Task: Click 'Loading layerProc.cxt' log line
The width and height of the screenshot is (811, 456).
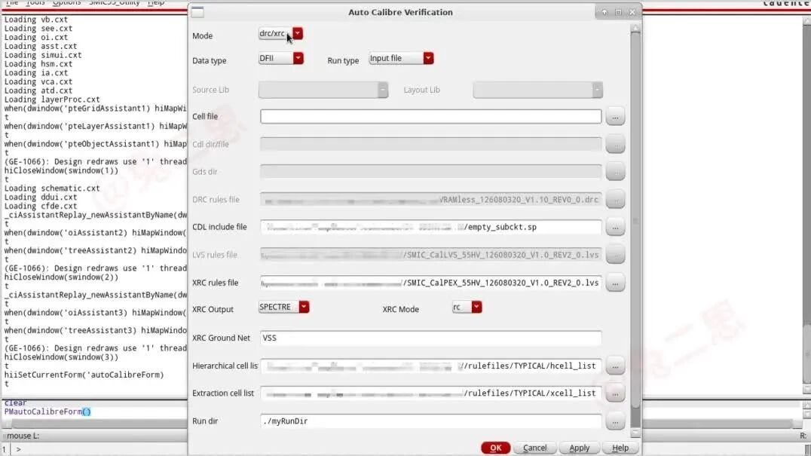Action: 52,99
